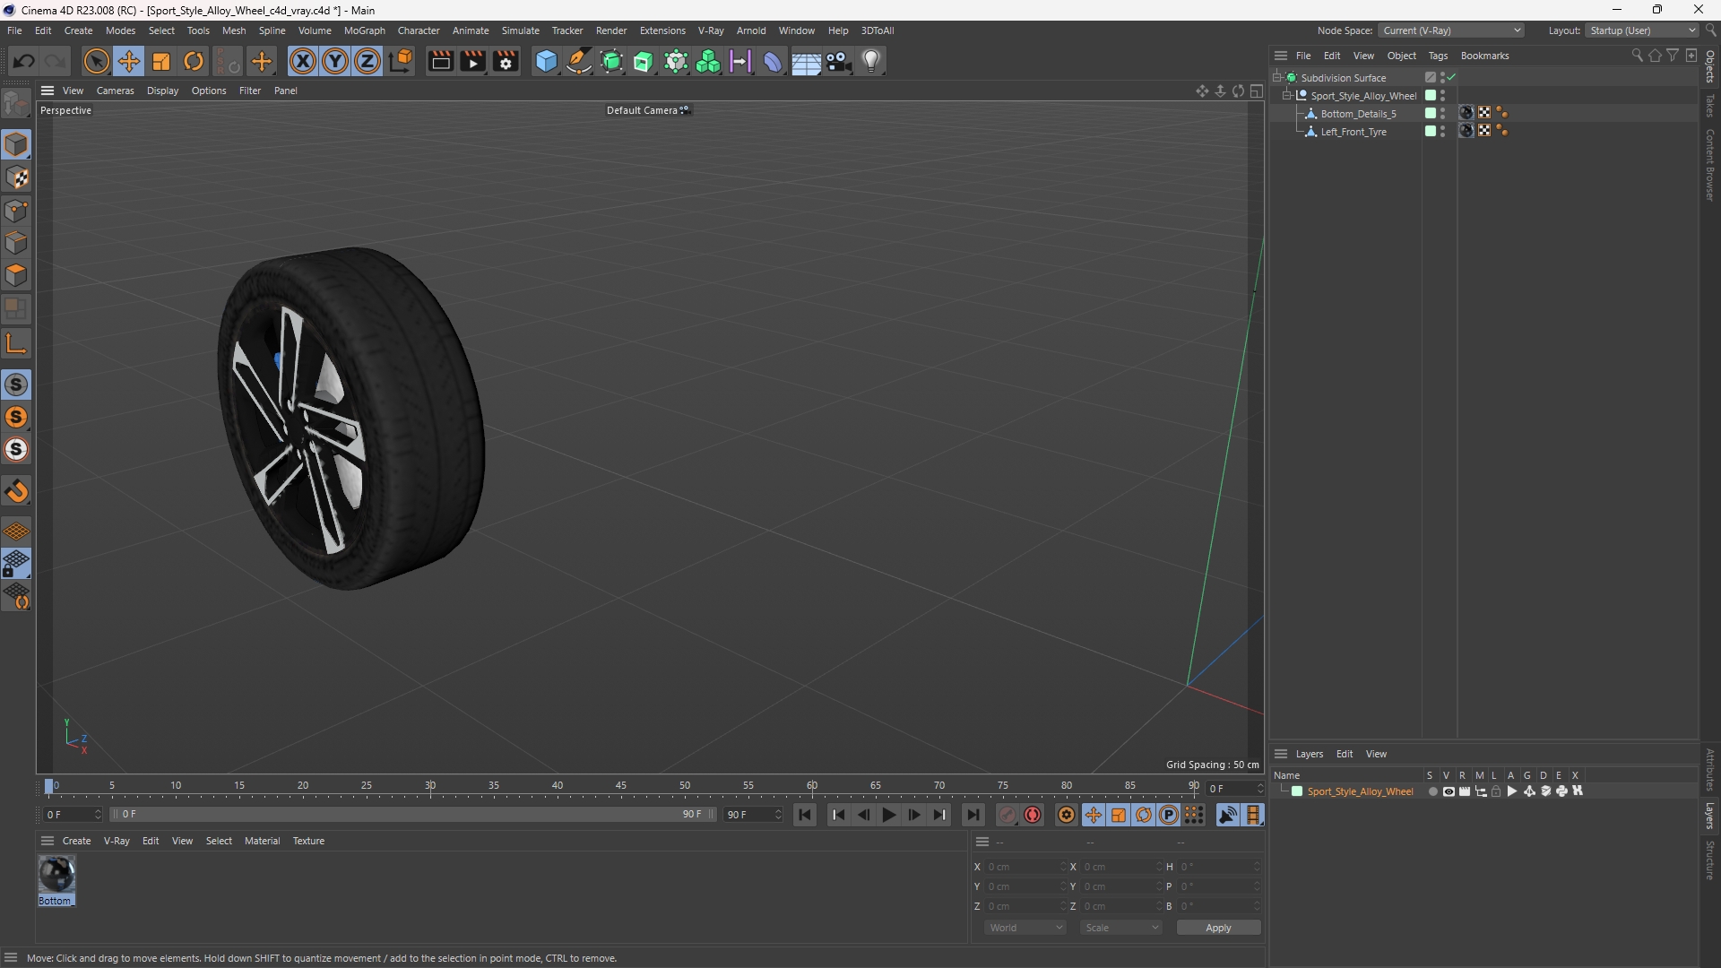Activate the Scale tool
This screenshot has height=968, width=1721.
tap(161, 61)
